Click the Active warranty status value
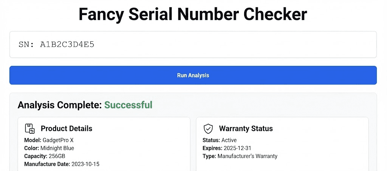387x171 pixels. [x=229, y=140]
